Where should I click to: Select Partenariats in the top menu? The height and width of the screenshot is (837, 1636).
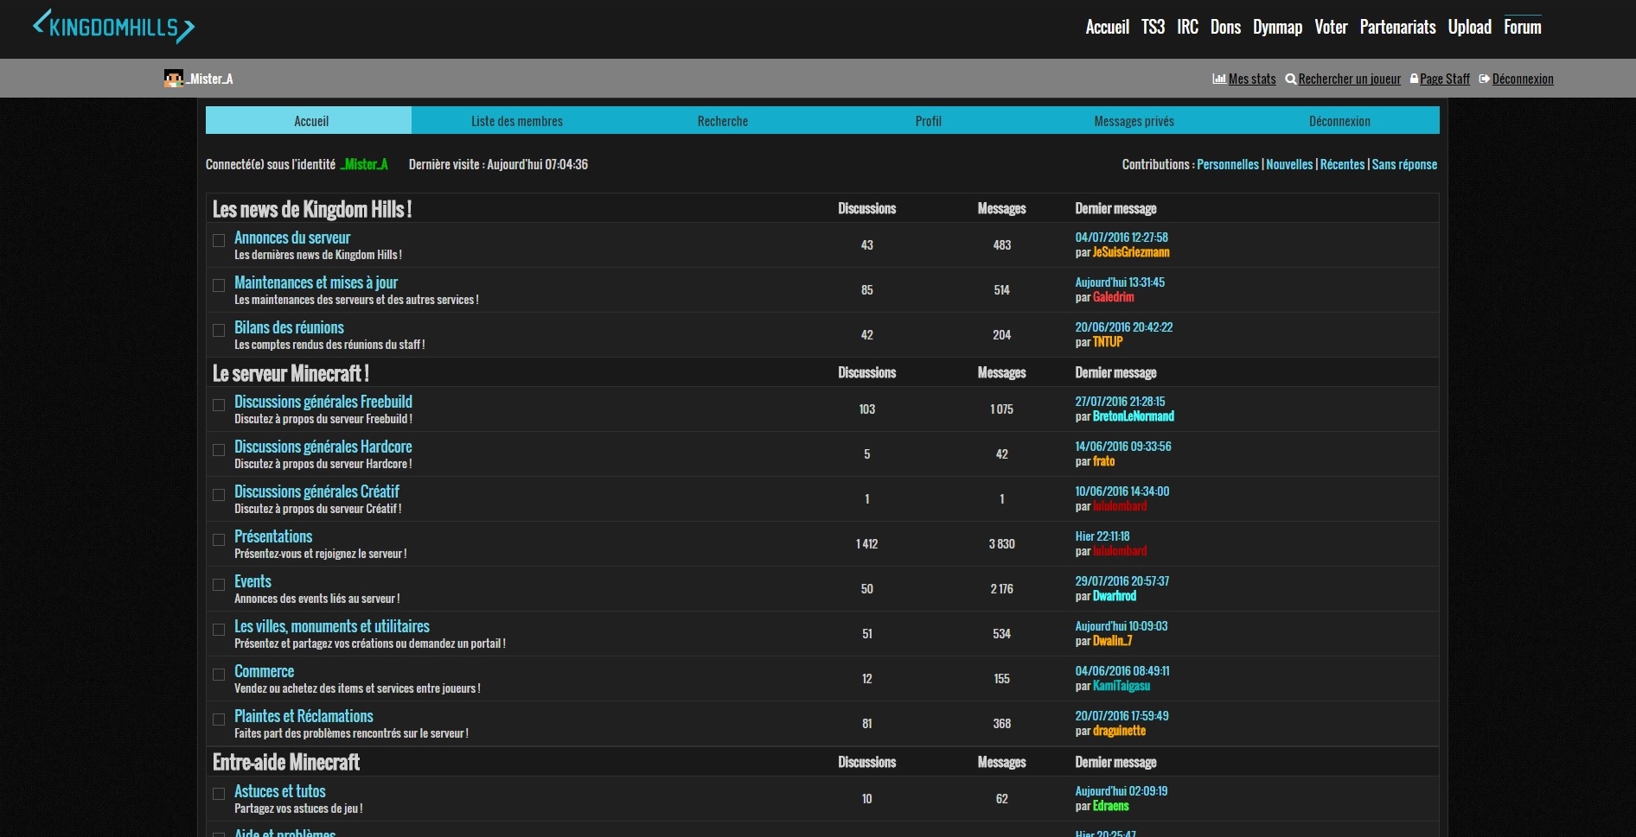(1397, 27)
